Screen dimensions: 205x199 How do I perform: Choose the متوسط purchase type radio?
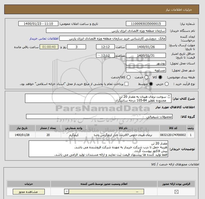pyautogui.click(x=151, y=84)
